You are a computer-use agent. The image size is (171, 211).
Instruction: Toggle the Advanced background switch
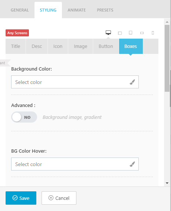24,117
